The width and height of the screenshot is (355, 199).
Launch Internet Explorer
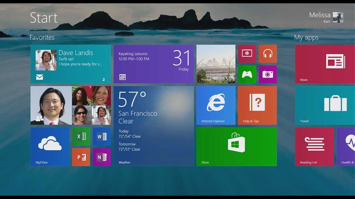point(216,105)
